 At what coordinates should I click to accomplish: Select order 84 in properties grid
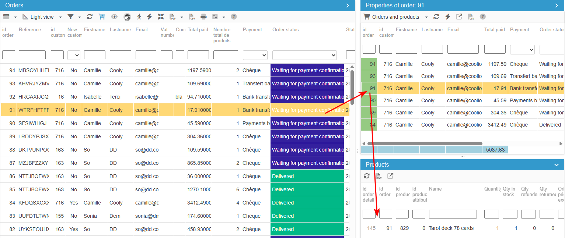[x=463, y=125]
